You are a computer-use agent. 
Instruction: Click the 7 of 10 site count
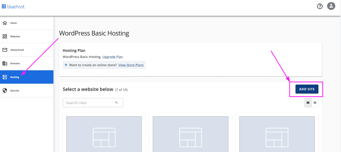point(121,90)
